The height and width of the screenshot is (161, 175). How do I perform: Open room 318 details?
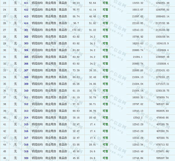tap(26, 145)
